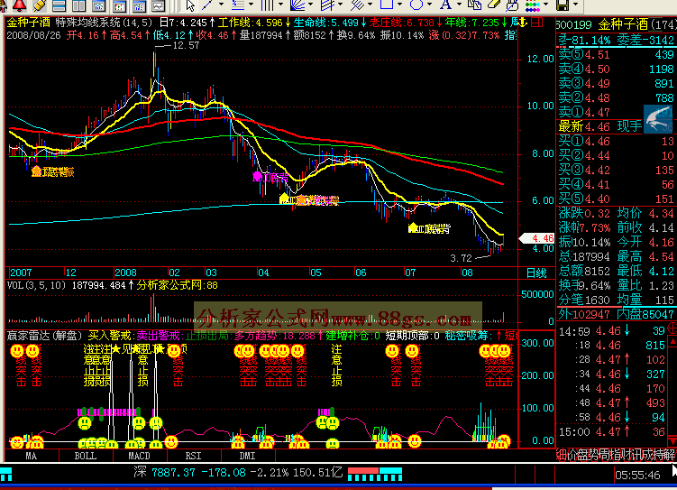Click the stock title 金种子酒 in right panel

click(x=623, y=25)
